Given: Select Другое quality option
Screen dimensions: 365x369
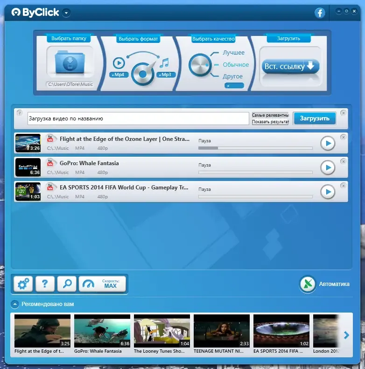Looking at the screenshot, I should tap(232, 76).
